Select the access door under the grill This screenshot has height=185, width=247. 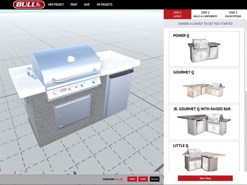pyautogui.click(x=72, y=112)
